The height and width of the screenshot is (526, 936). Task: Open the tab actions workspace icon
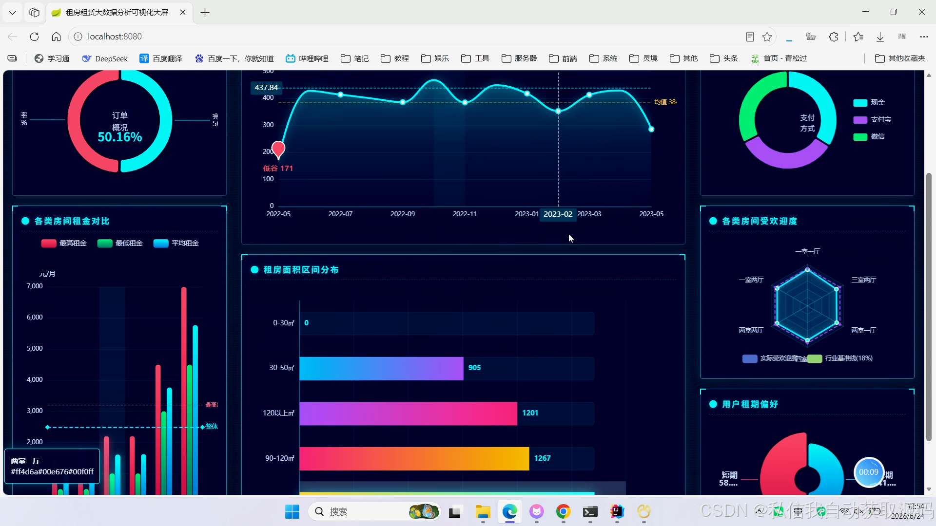pyautogui.click(x=34, y=12)
